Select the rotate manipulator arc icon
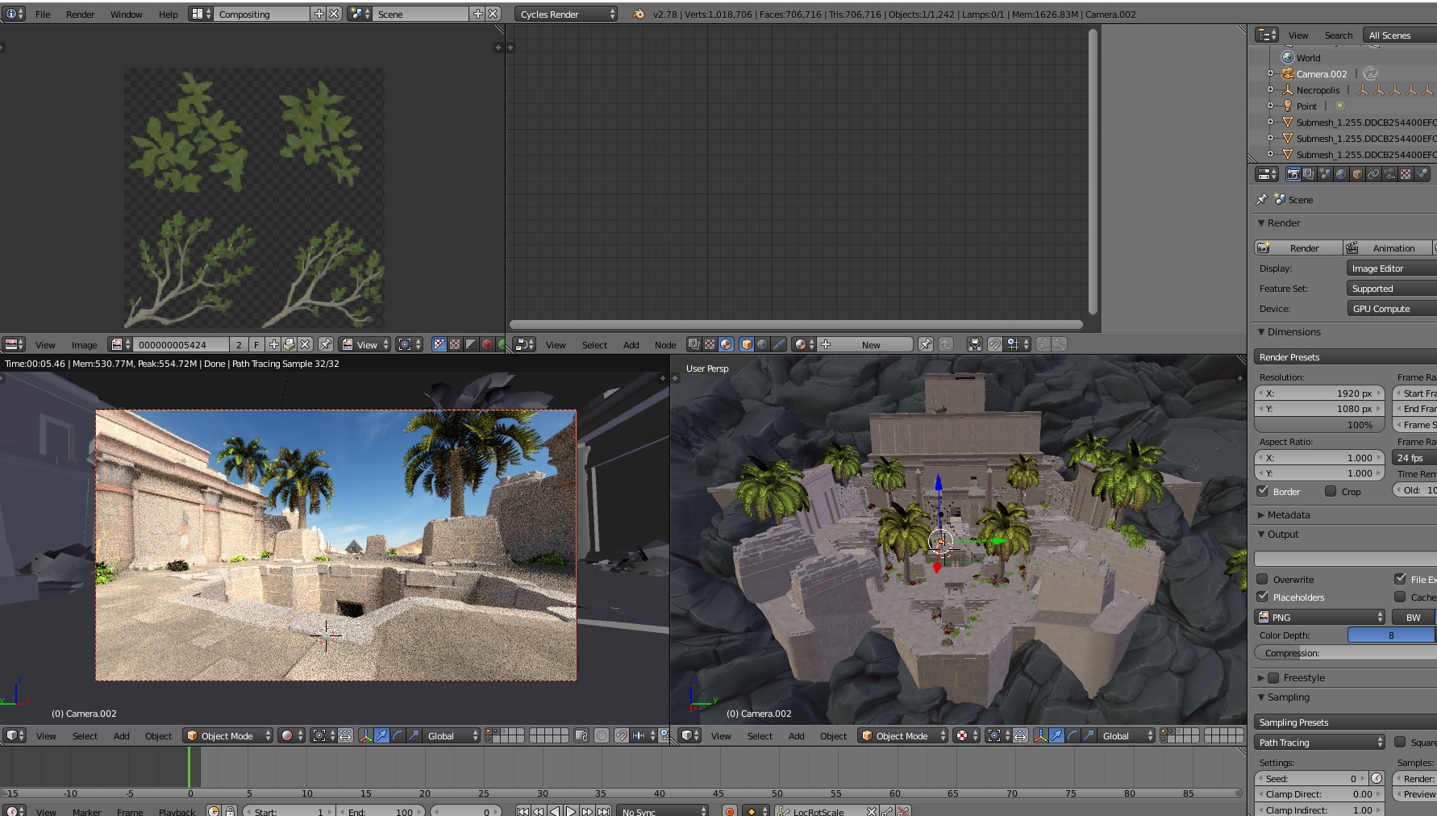 (398, 735)
